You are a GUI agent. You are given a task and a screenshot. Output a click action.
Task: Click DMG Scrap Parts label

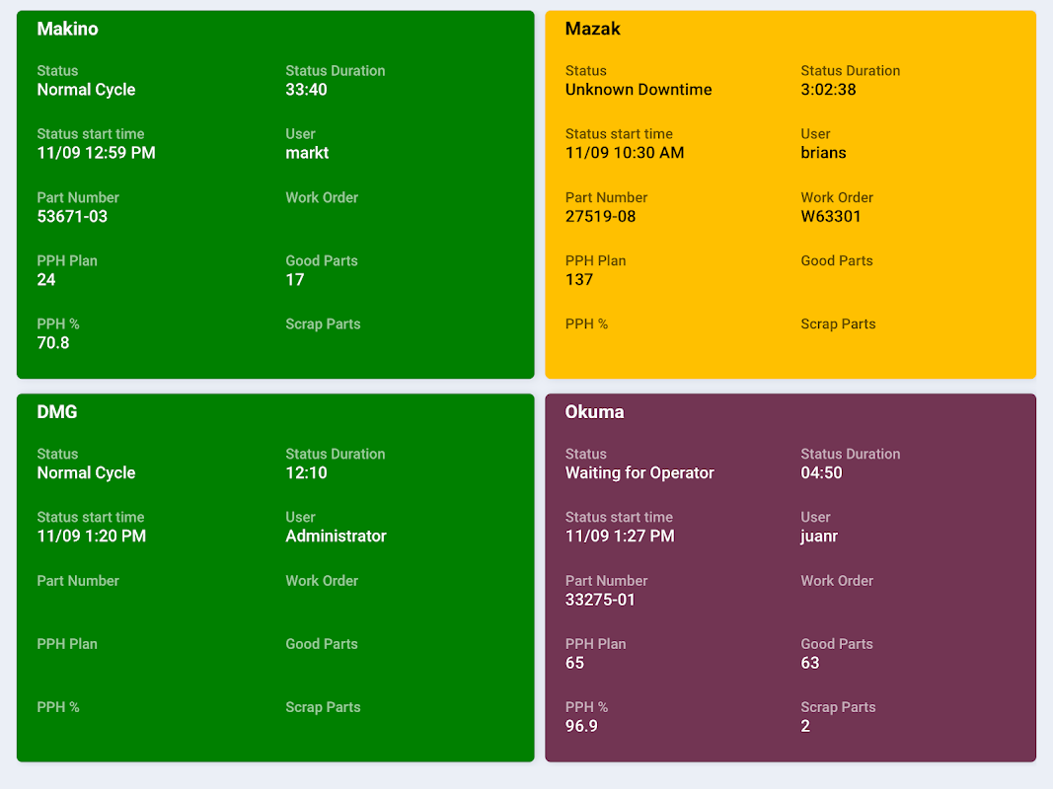coord(323,707)
